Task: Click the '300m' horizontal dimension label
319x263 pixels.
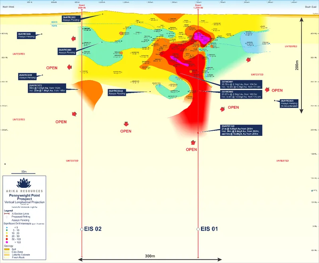Action: (x=150, y=256)
